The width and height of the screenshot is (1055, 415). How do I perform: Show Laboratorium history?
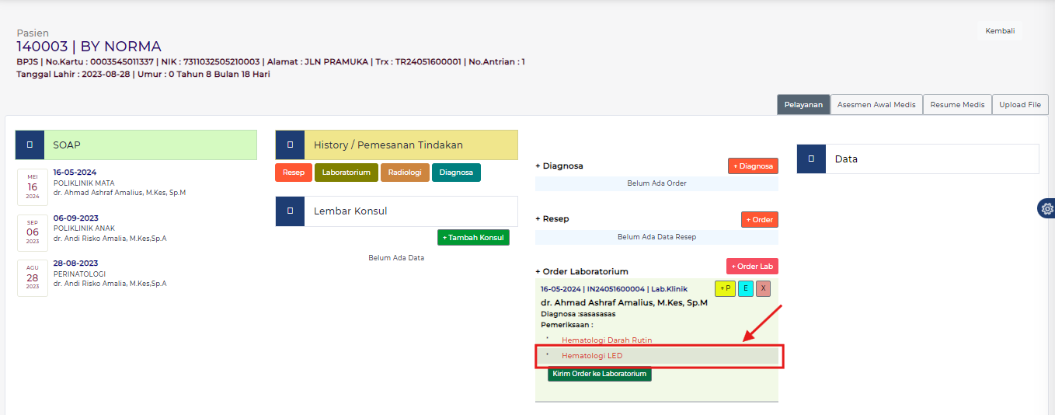[x=346, y=173]
